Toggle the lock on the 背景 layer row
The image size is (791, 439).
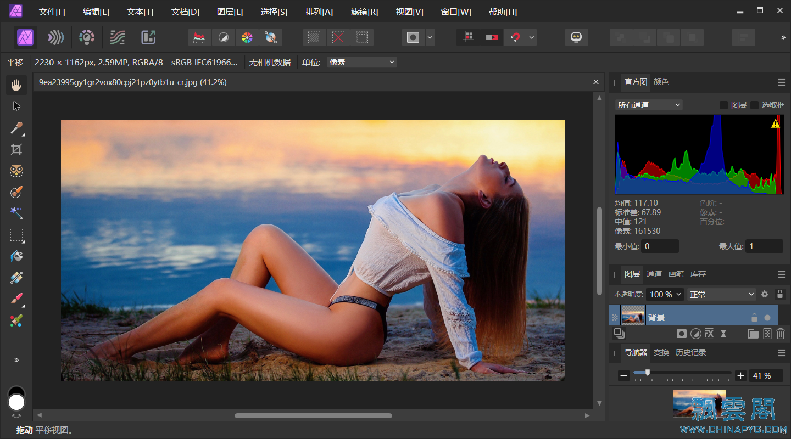pos(754,318)
